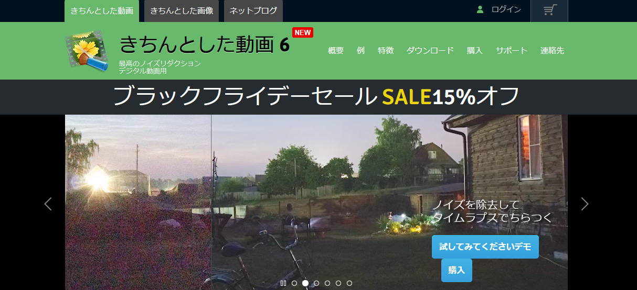Screen dimensions: 637x290
Task: Go to previous slide with left arrow
Action: click(x=48, y=204)
